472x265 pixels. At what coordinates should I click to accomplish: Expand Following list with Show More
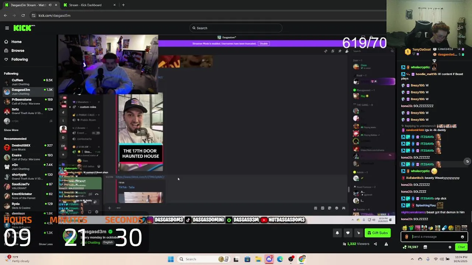pyautogui.click(x=11, y=130)
